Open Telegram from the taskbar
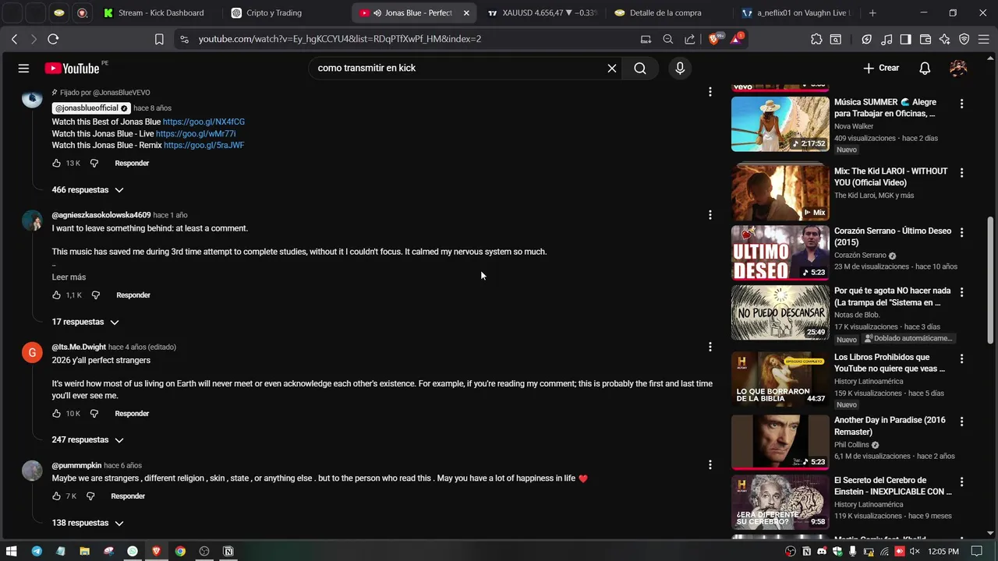Viewport: 998px width, 561px height. click(x=37, y=552)
